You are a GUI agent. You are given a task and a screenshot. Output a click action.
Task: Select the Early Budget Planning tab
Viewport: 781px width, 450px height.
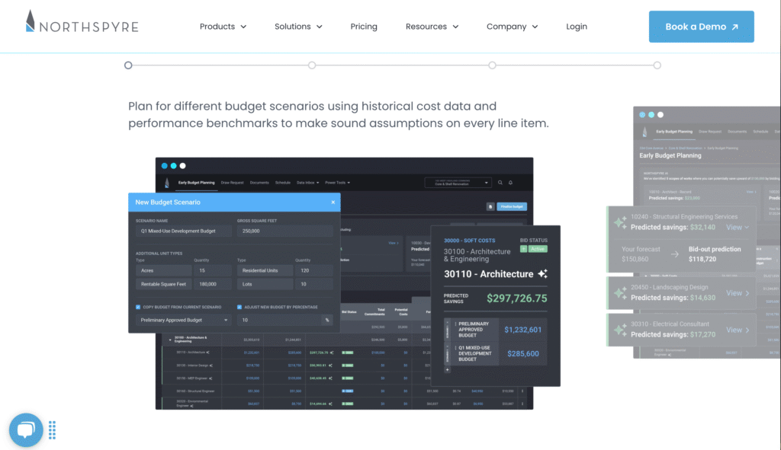point(194,183)
